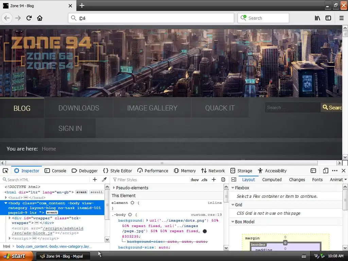348x261 pixels.
Task: Click the Home breadcrumb link
Action: click(x=49, y=149)
